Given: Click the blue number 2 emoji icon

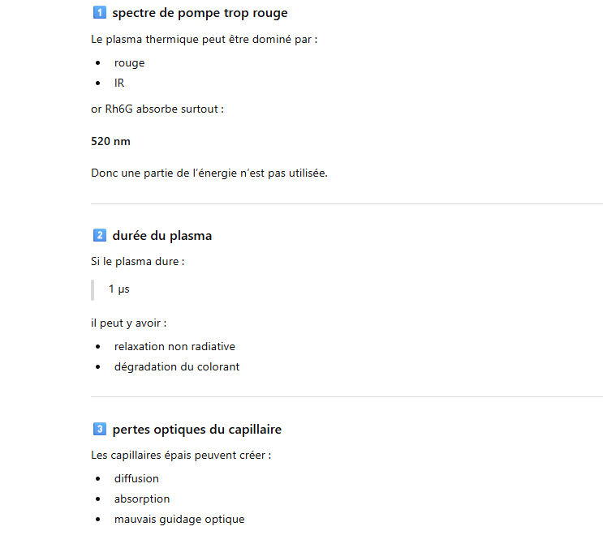Looking at the screenshot, I should (x=100, y=236).
